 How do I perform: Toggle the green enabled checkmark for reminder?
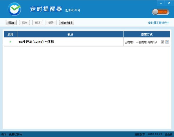click(x=10, y=42)
